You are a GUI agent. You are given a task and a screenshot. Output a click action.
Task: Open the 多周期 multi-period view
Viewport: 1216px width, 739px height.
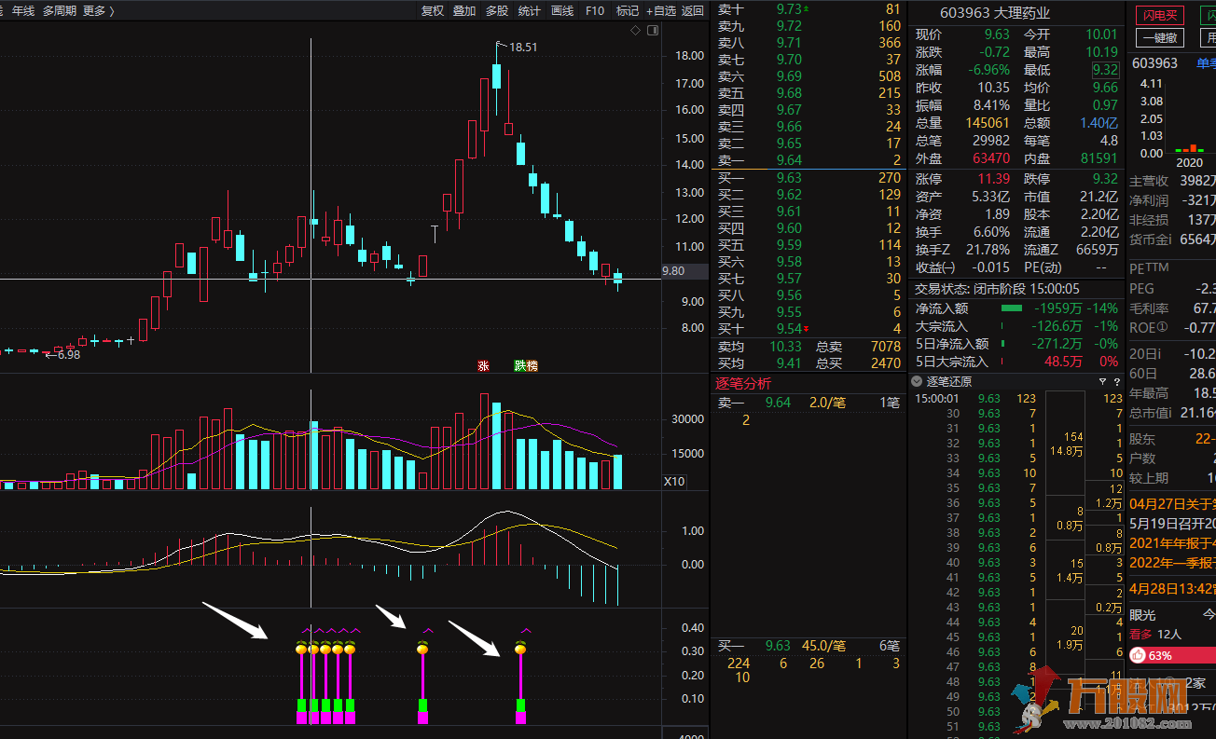tap(60, 10)
